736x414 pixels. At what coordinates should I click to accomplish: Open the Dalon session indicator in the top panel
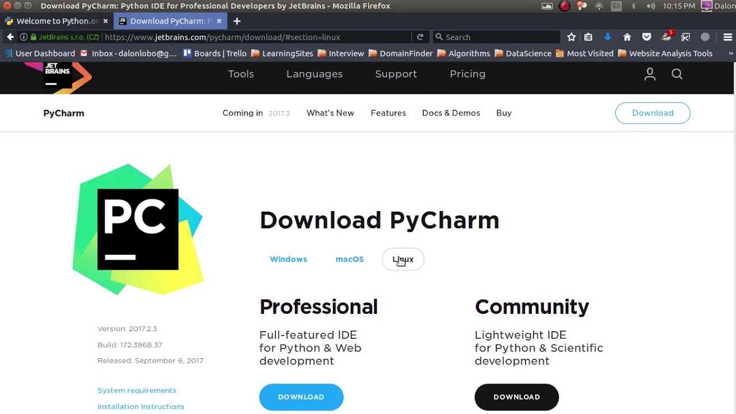click(x=718, y=6)
